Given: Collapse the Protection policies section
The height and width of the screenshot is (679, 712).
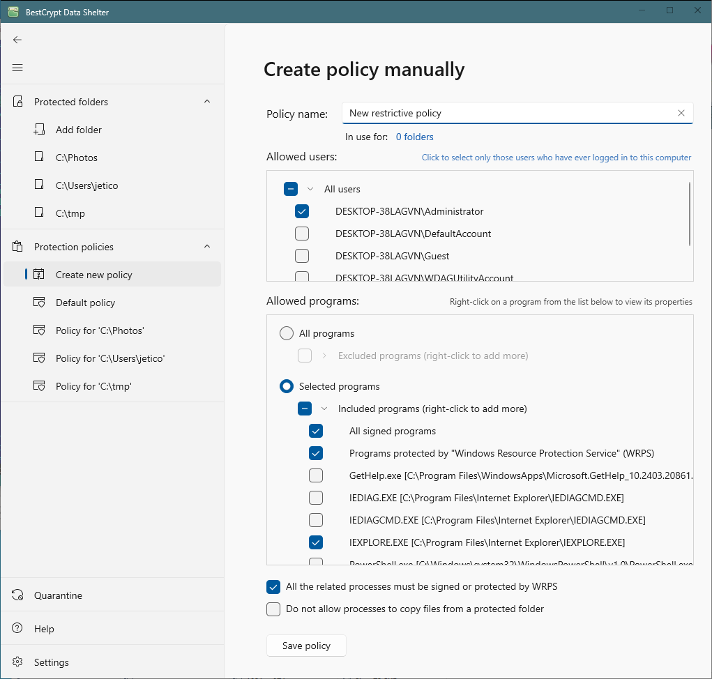Looking at the screenshot, I should point(207,246).
